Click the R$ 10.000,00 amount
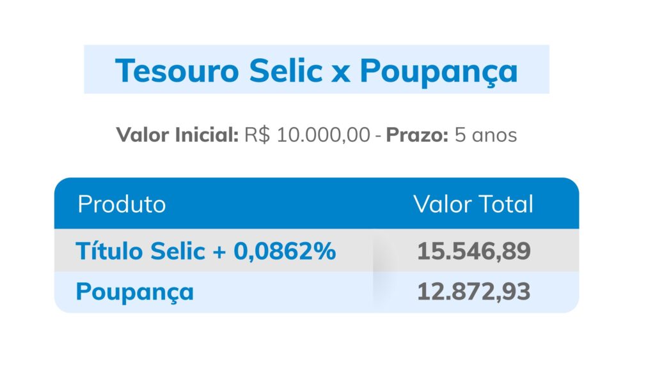This screenshot has width=655, height=366. (x=307, y=135)
